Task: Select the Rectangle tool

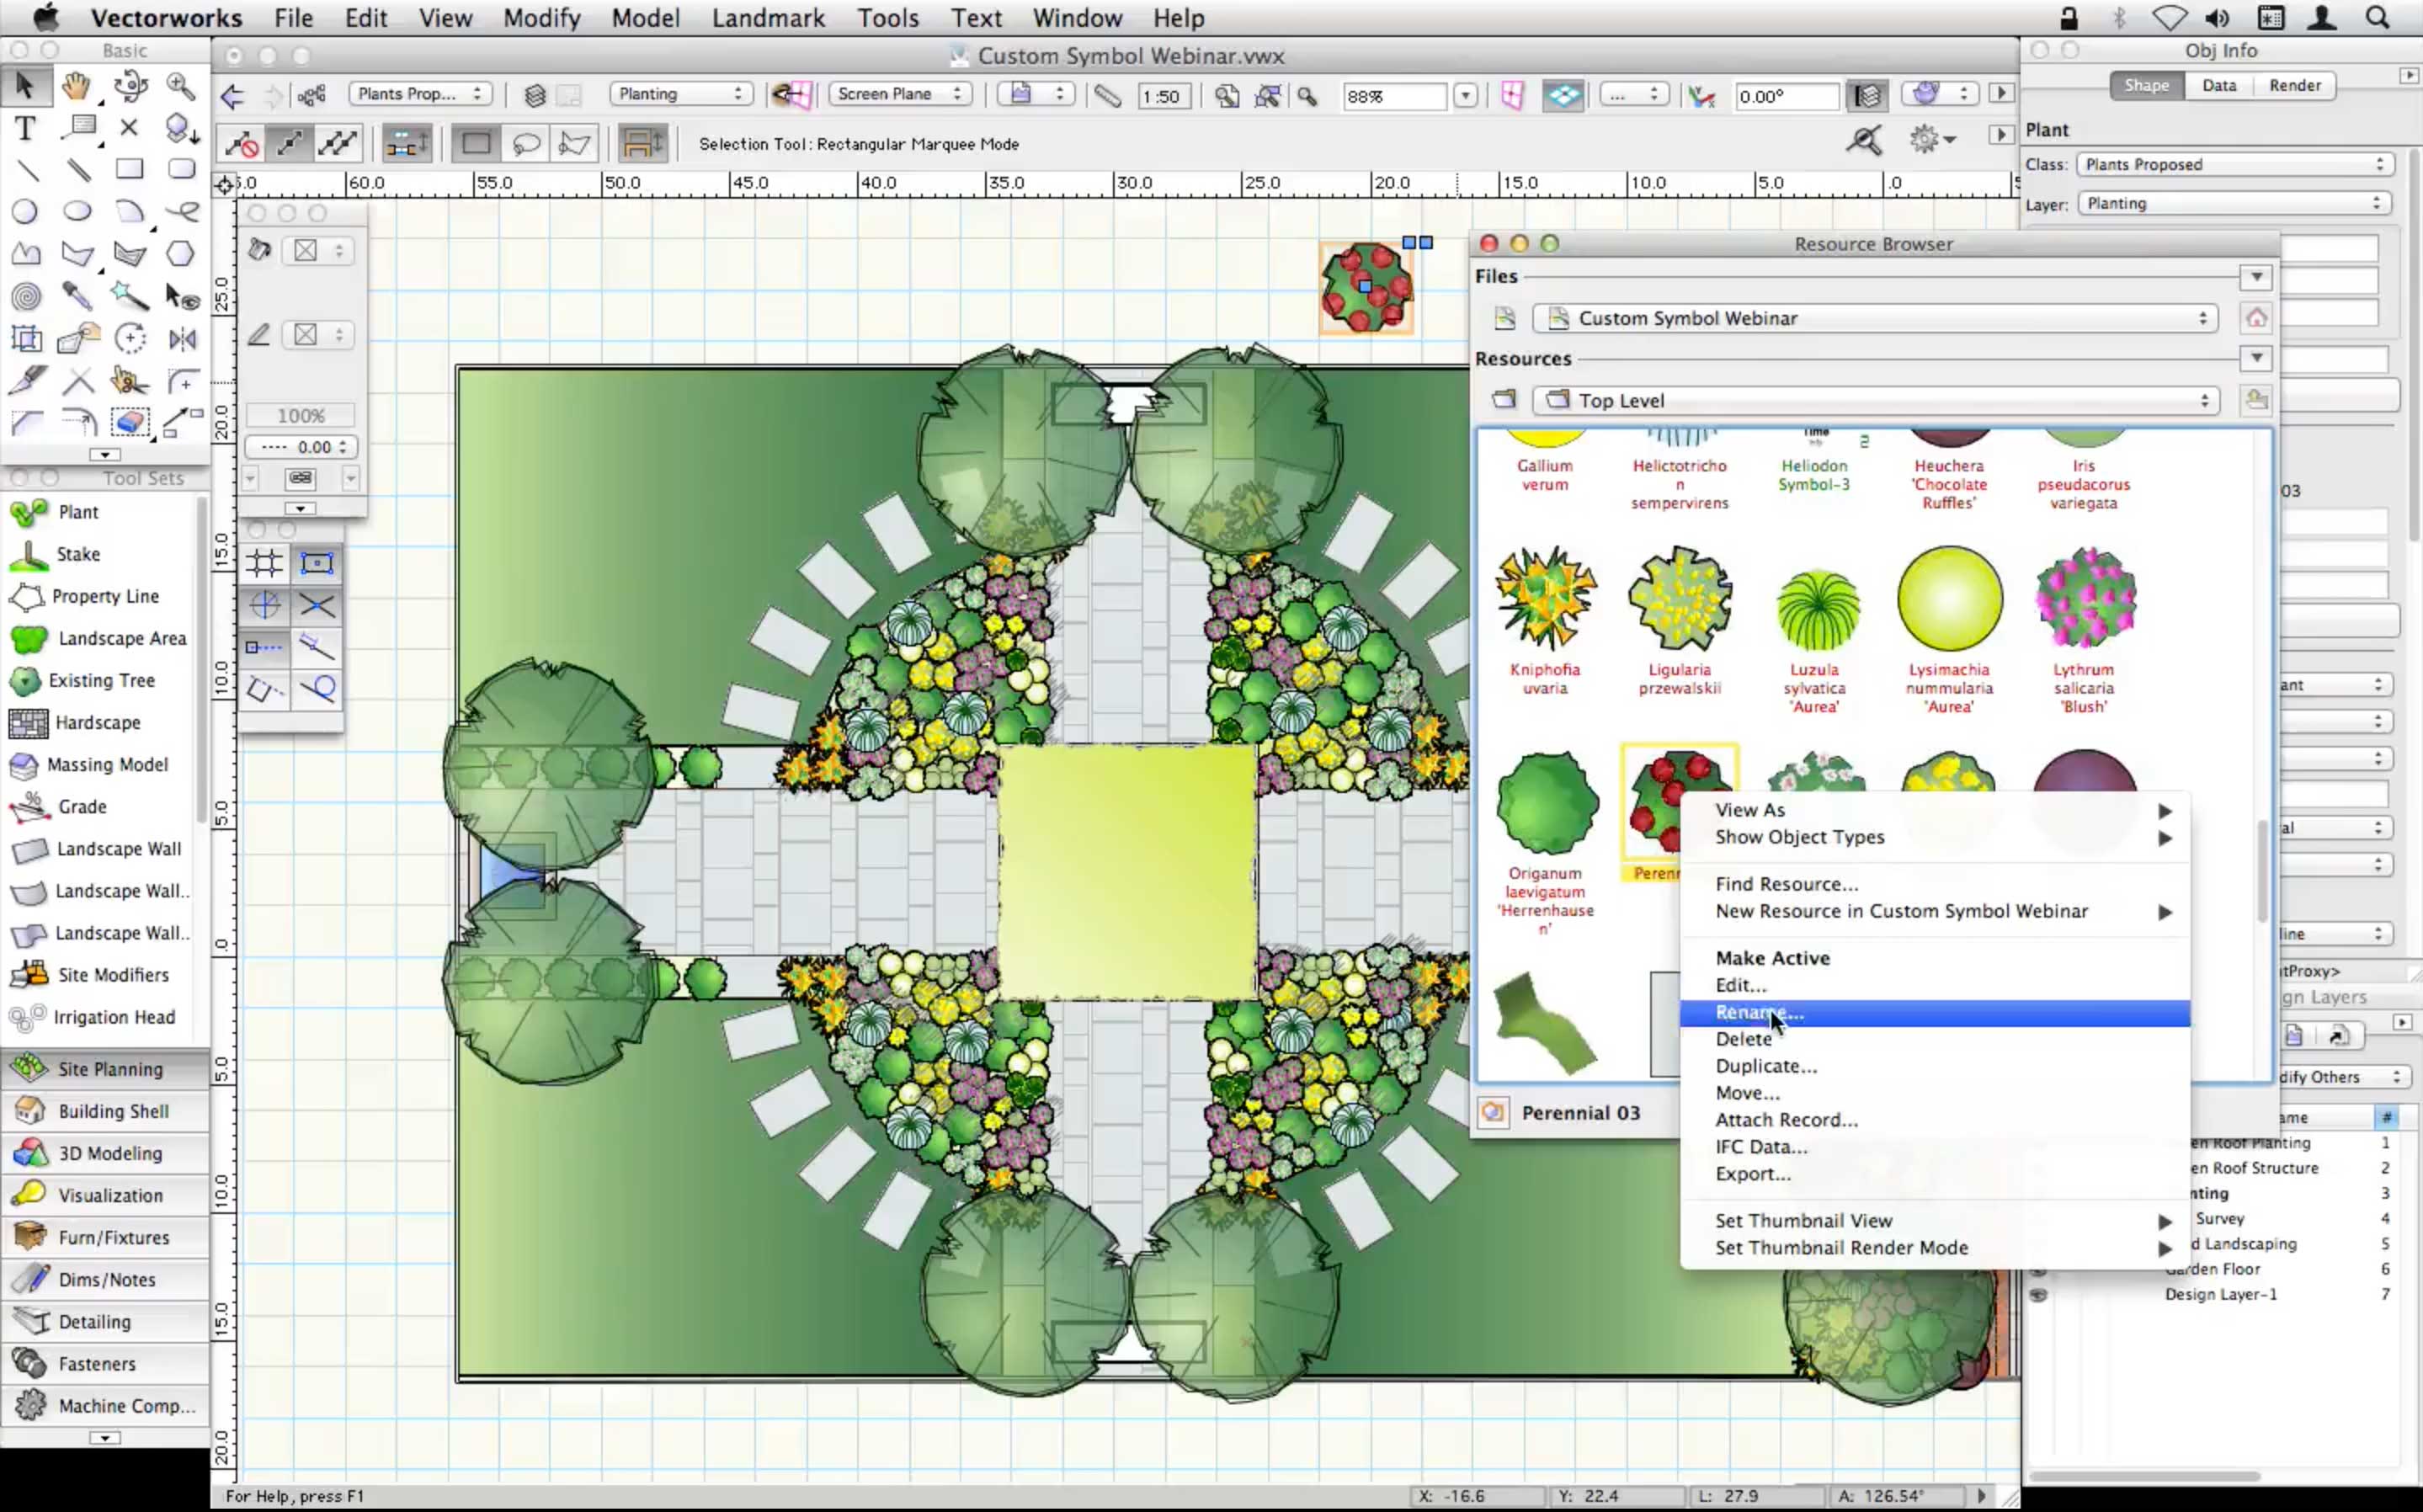Action: [x=129, y=168]
